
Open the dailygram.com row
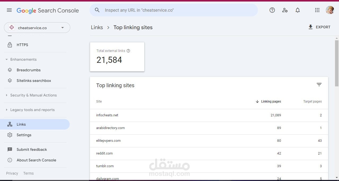tap(209, 177)
